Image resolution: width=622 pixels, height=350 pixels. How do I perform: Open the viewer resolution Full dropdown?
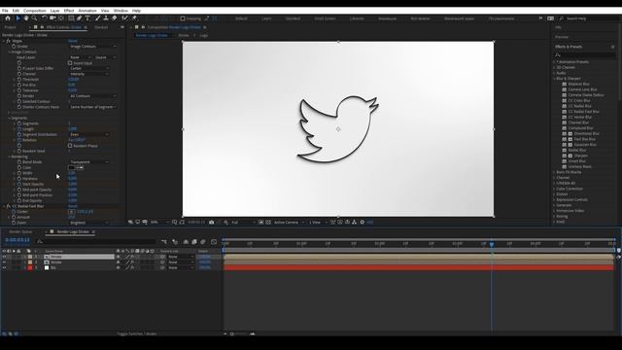coord(242,223)
